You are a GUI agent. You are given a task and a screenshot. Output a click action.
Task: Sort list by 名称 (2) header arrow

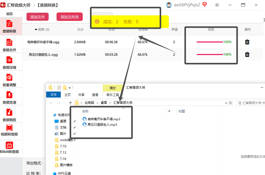36,29
